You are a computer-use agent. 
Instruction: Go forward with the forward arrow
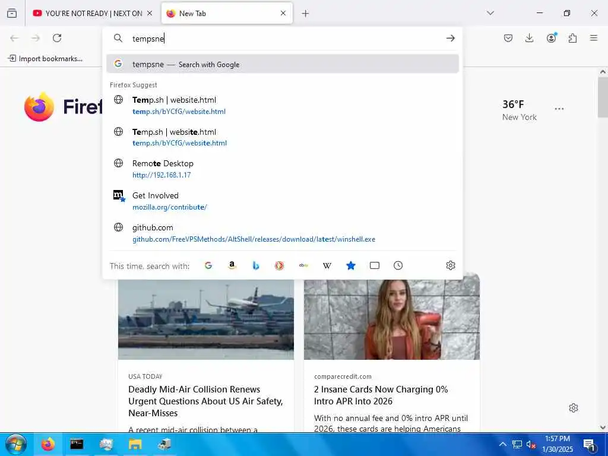[x=36, y=38]
